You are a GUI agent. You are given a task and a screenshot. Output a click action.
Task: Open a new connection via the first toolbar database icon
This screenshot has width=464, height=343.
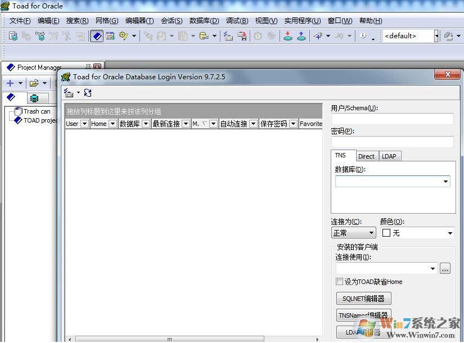(12, 35)
